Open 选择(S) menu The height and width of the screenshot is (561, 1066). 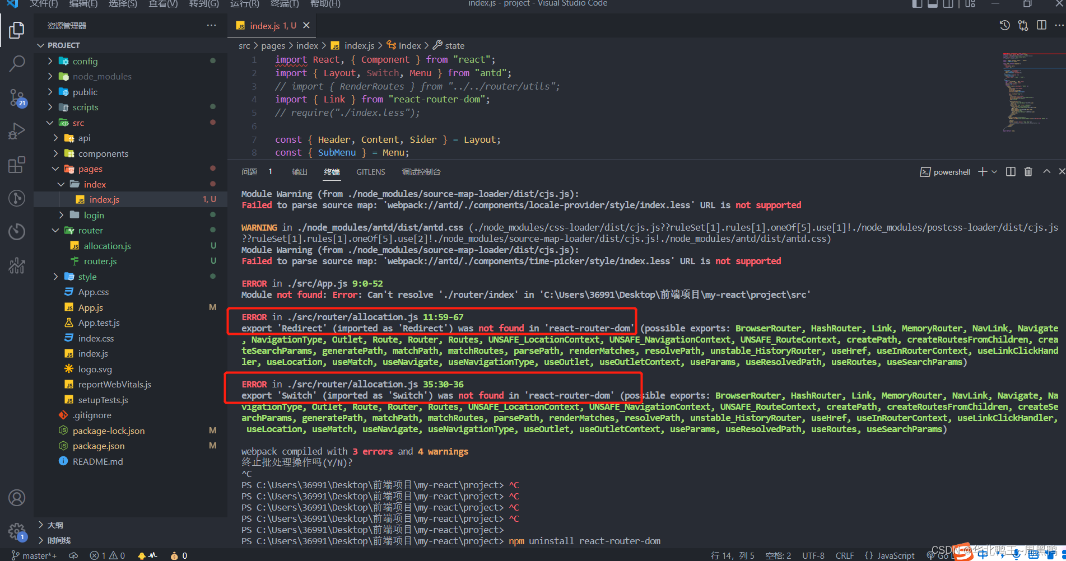coord(123,3)
